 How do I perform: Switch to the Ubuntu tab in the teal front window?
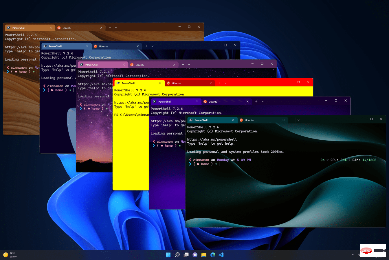pos(263,120)
